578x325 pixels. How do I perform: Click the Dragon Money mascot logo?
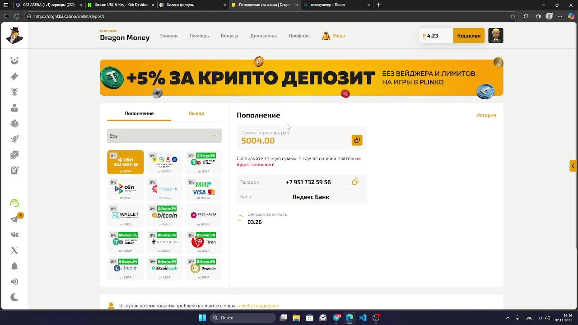tap(14, 35)
